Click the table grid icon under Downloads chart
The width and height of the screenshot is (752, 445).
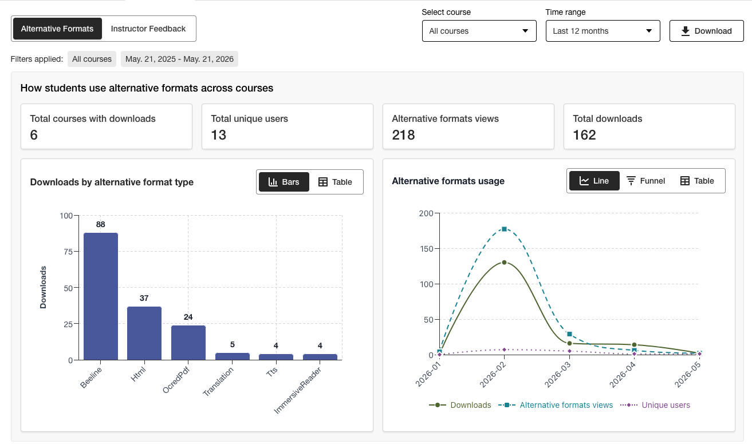coord(323,182)
